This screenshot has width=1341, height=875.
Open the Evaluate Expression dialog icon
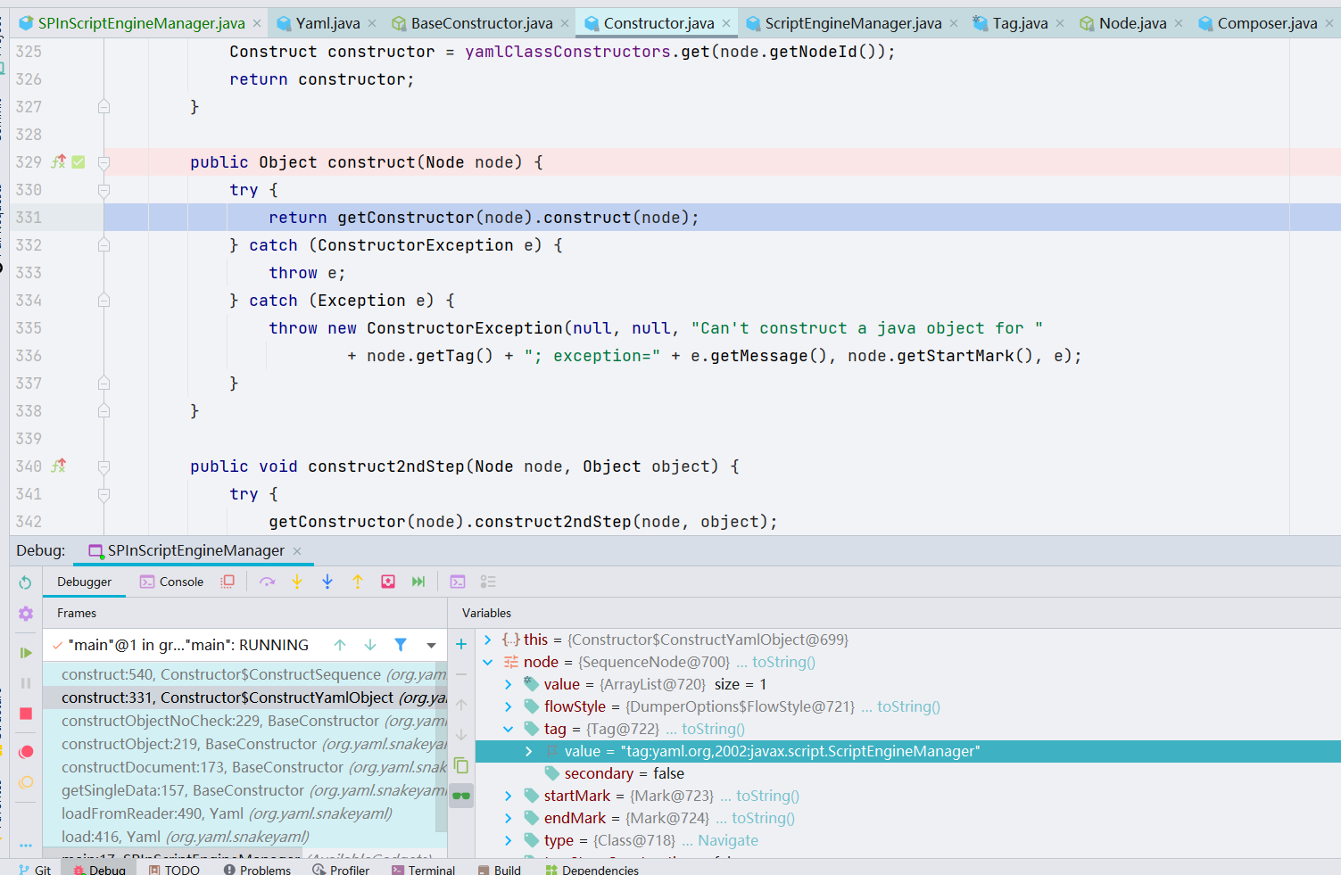pyautogui.click(x=457, y=582)
